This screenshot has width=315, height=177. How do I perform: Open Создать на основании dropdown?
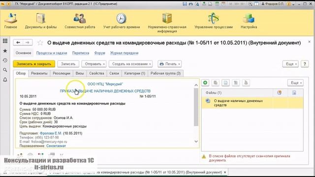pos(130,64)
